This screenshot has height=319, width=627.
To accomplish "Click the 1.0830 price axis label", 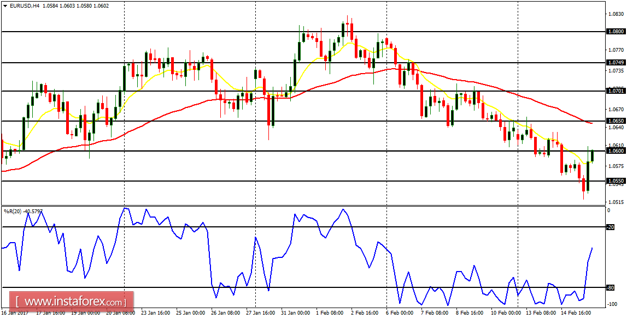I will tap(615, 14).
